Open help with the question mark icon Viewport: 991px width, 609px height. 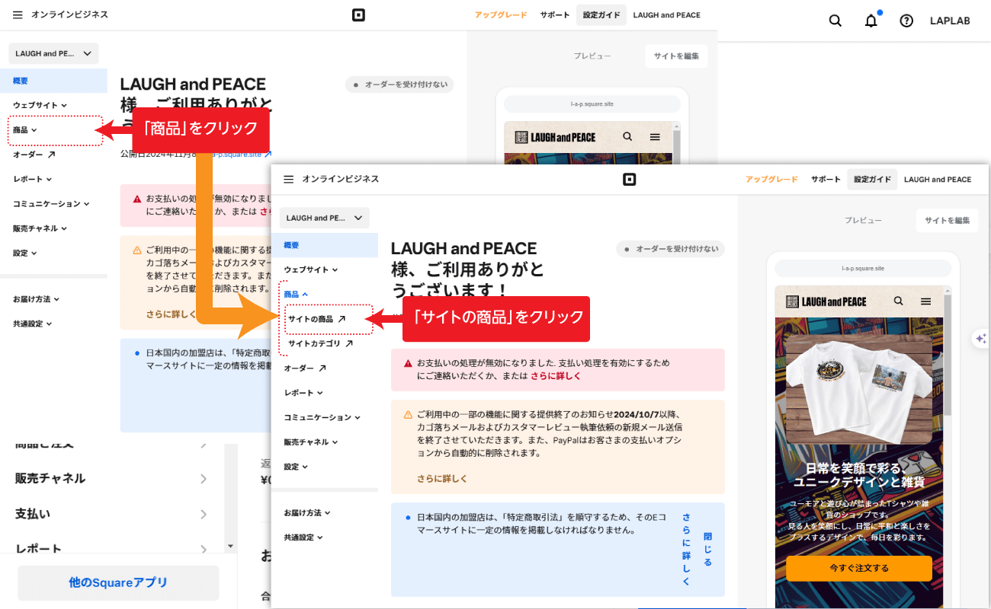coord(906,21)
